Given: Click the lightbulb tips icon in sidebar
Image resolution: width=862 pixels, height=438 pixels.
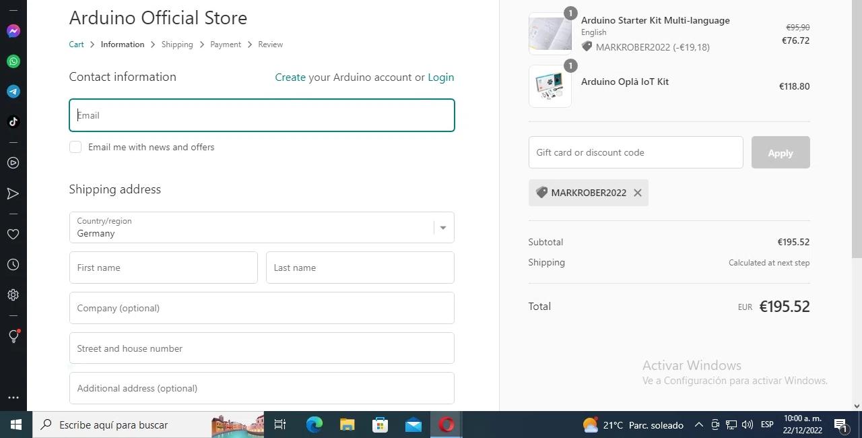Looking at the screenshot, I should click(13, 336).
